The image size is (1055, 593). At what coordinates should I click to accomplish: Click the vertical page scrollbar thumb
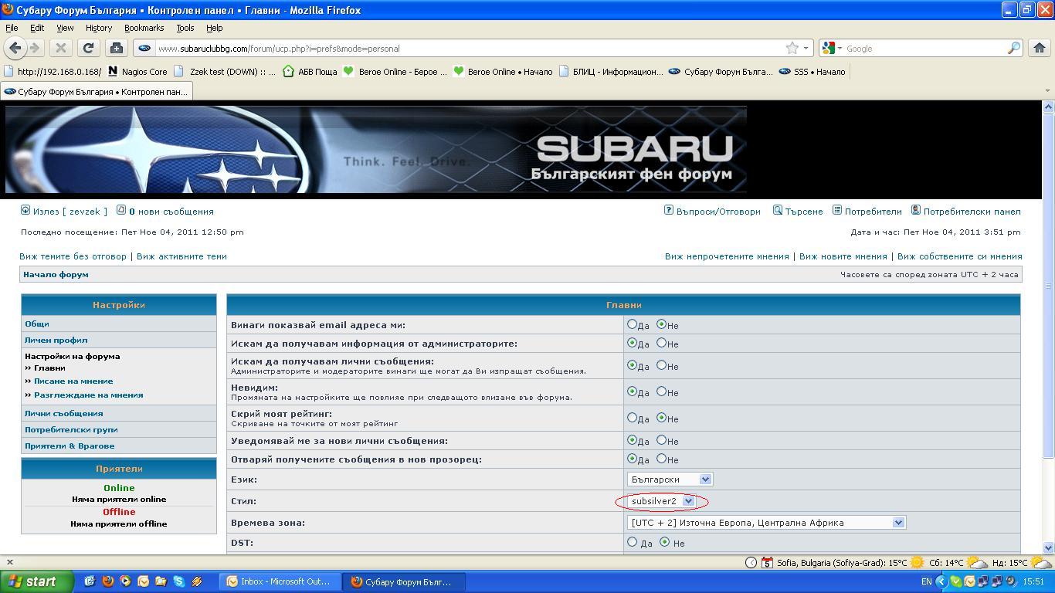tap(1048, 286)
